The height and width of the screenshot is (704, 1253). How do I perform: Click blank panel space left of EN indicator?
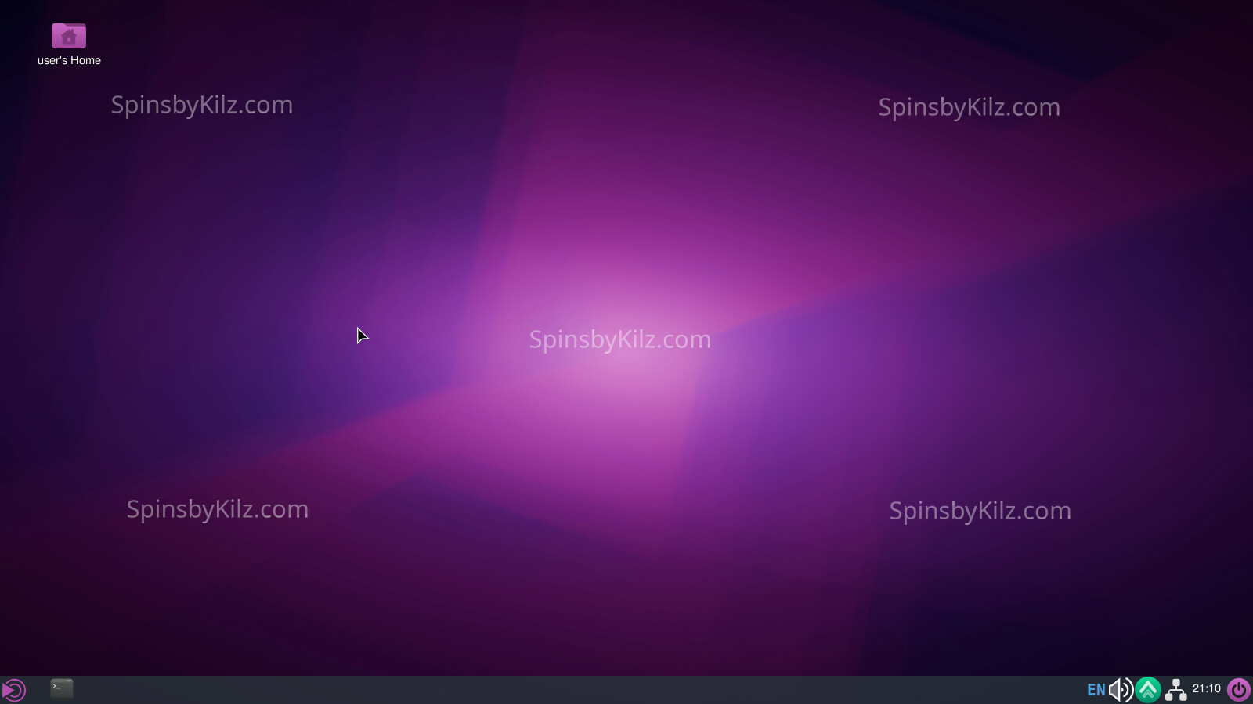[x=940, y=690]
